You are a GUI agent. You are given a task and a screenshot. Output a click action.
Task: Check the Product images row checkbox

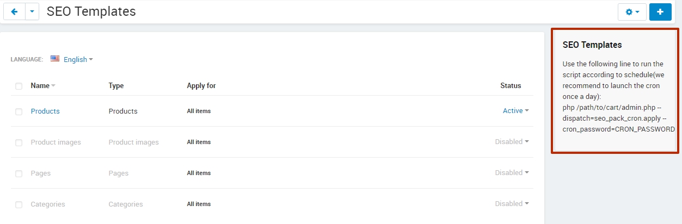coord(19,142)
